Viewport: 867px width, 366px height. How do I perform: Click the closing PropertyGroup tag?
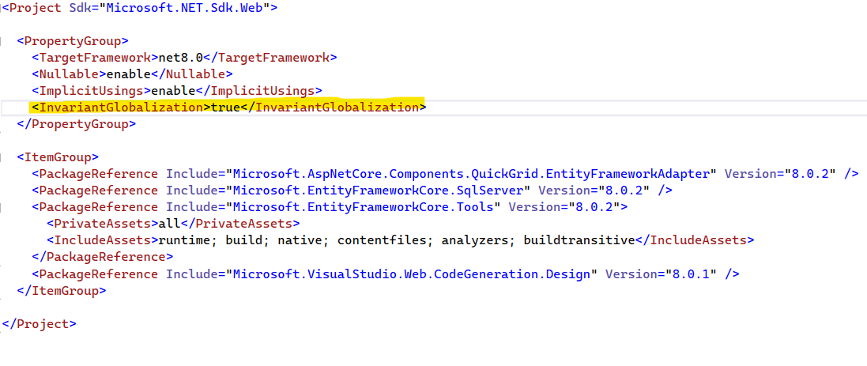coord(77,124)
